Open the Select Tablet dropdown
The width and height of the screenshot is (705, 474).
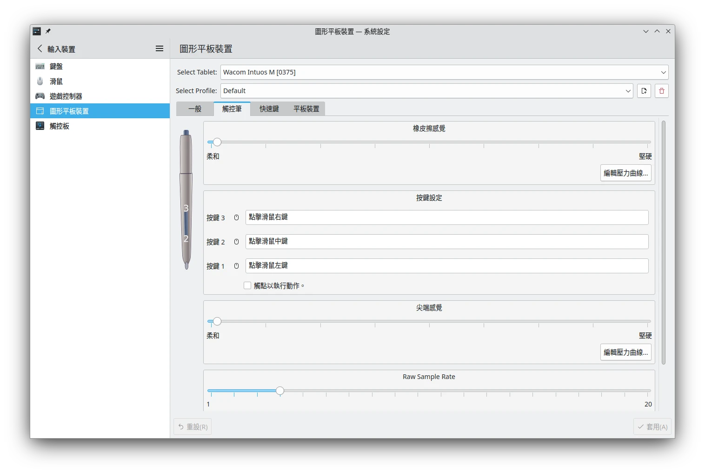[x=444, y=72]
